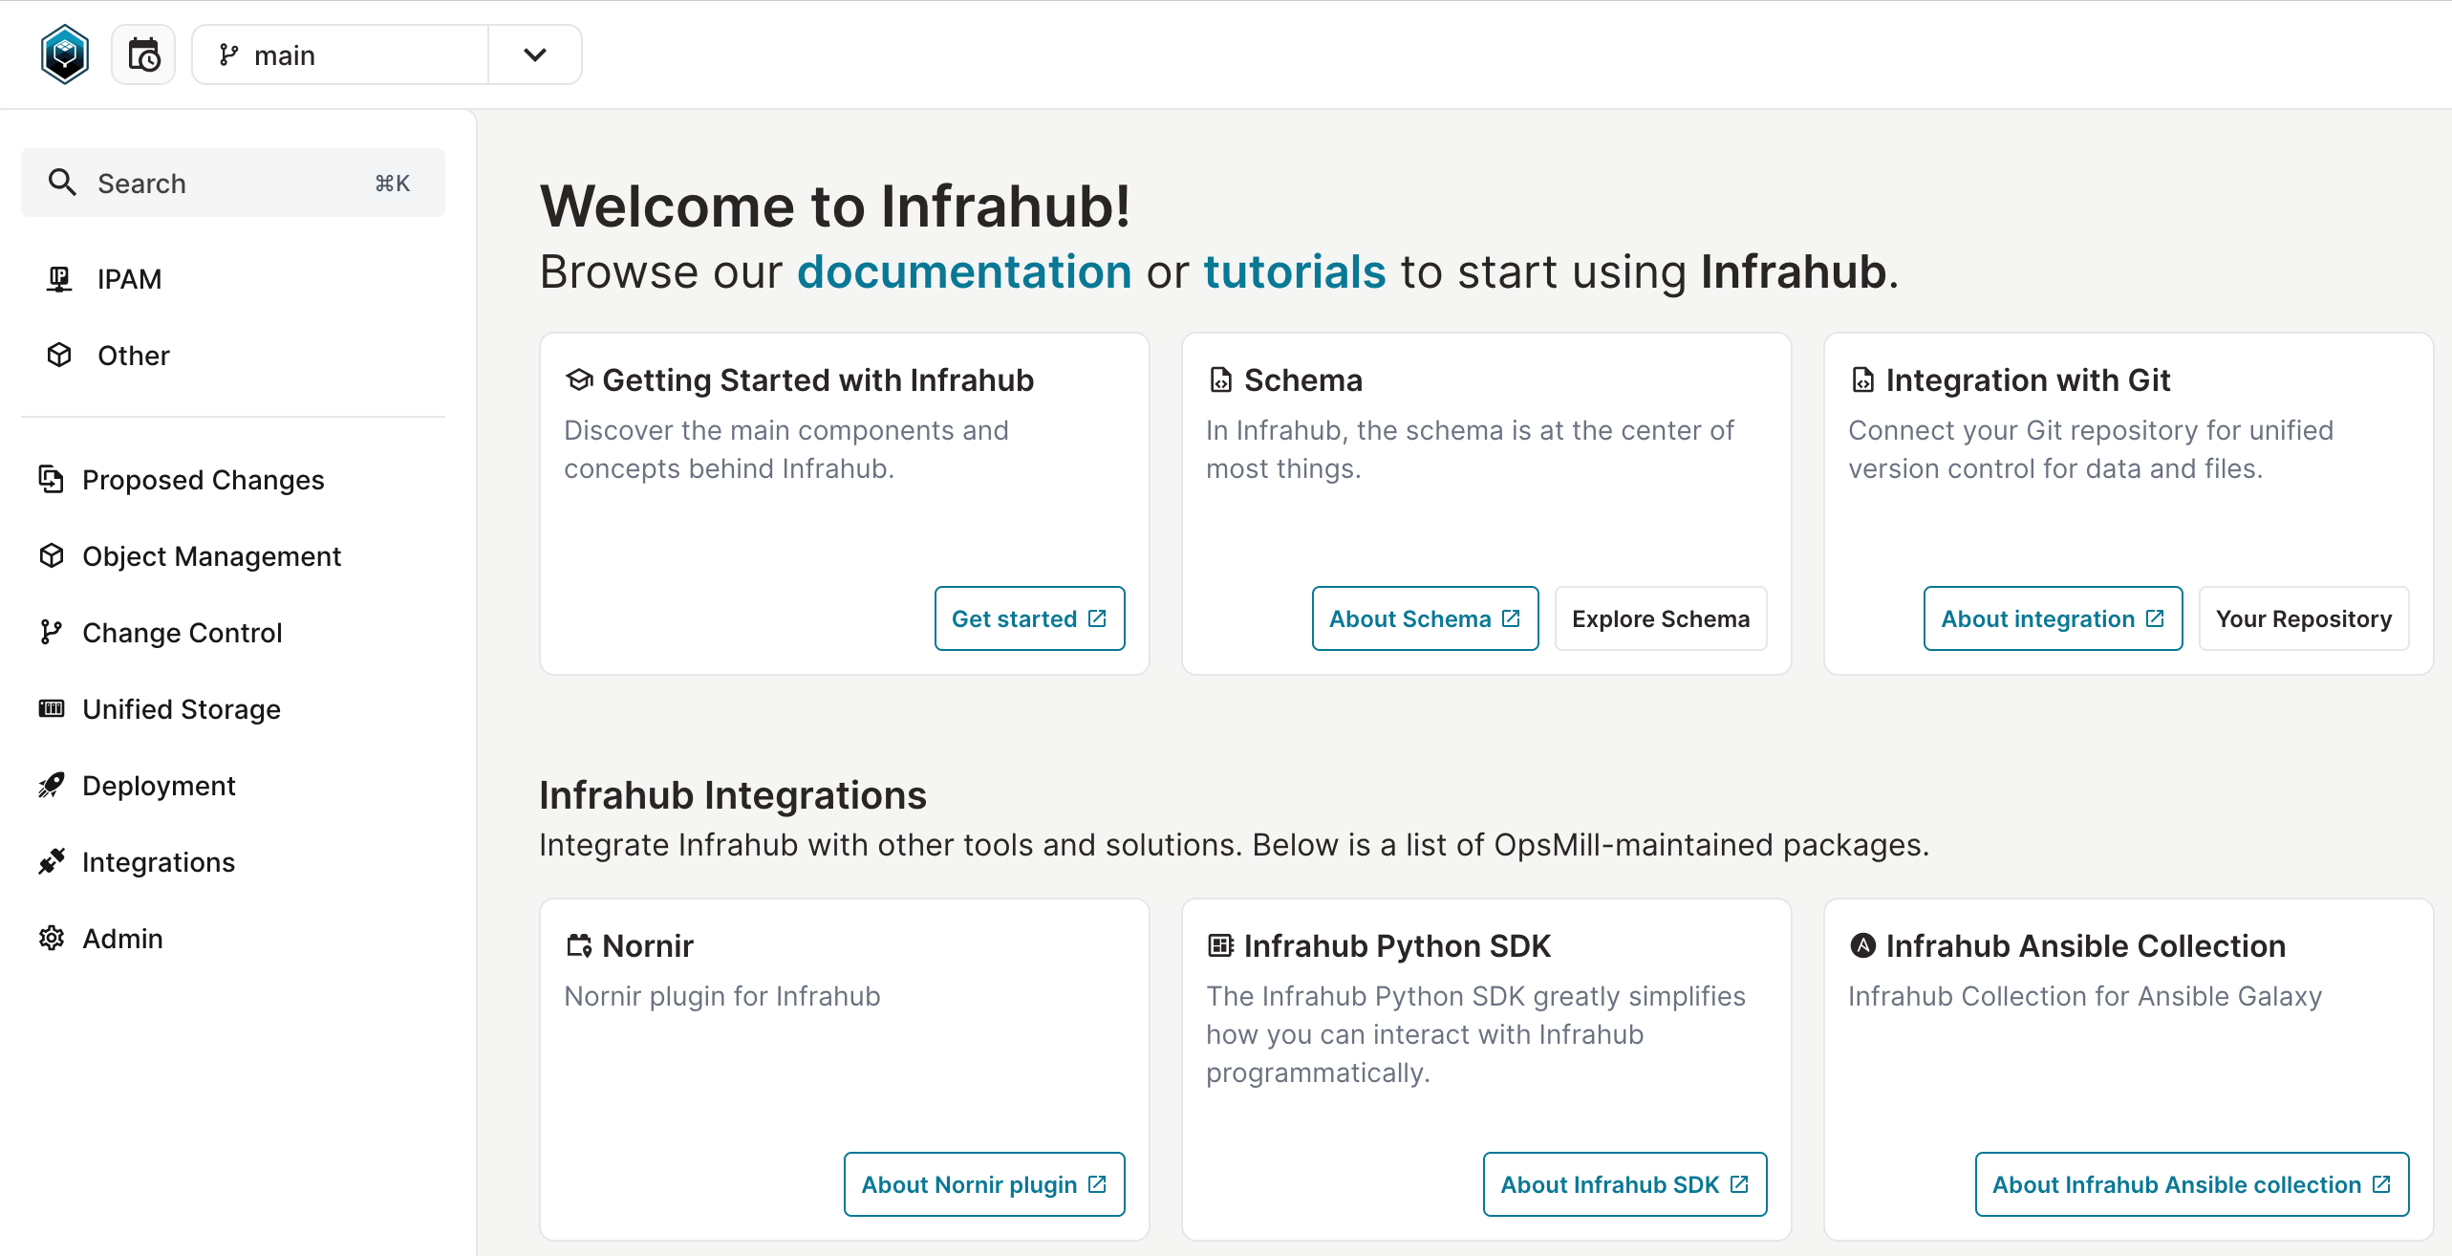
Task: Click the Get started button
Action: [x=1029, y=618]
